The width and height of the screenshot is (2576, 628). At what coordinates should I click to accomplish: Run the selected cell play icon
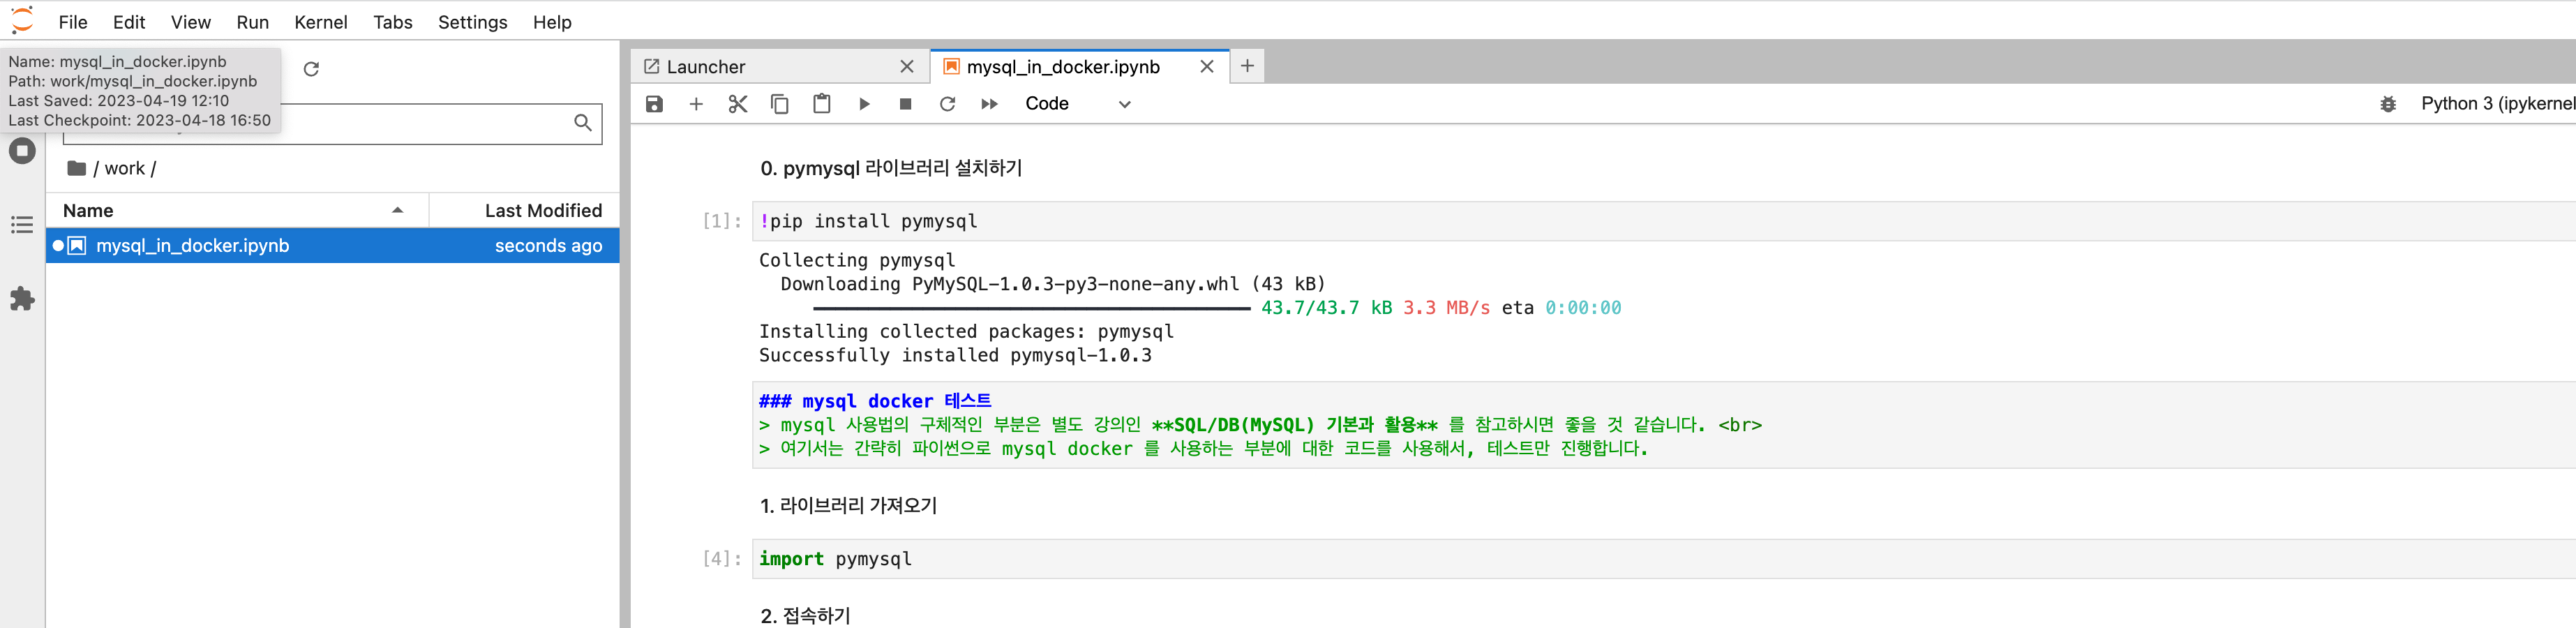click(x=864, y=104)
